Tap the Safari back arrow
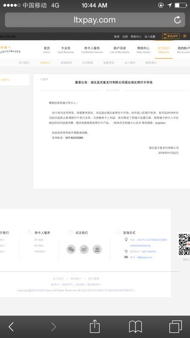Image resolution: width=190 pixels, height=338 pixels. click(x=11, y=327)
